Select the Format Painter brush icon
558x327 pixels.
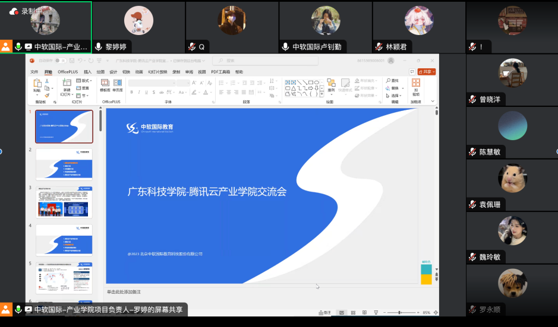(x=47, y=96)
